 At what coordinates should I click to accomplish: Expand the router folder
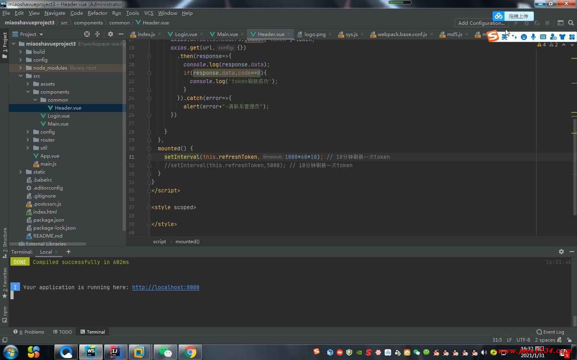[28, 140]
